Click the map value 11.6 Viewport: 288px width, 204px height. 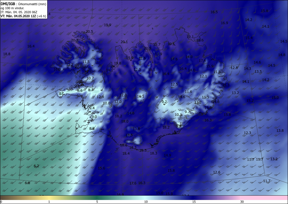click(x=188, y=92)
